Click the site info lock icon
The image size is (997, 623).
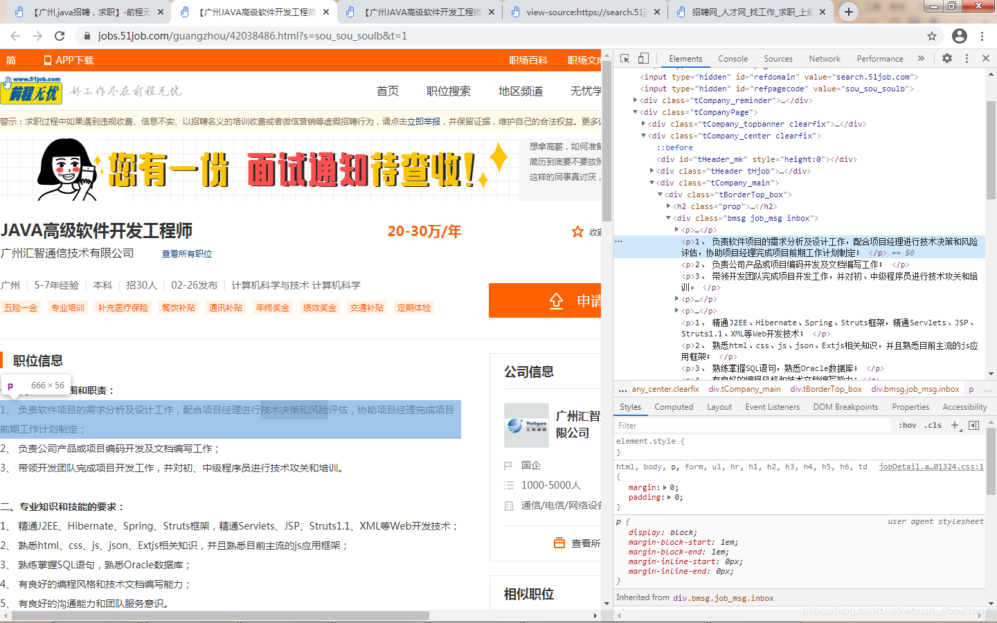[x=87, y=36]
